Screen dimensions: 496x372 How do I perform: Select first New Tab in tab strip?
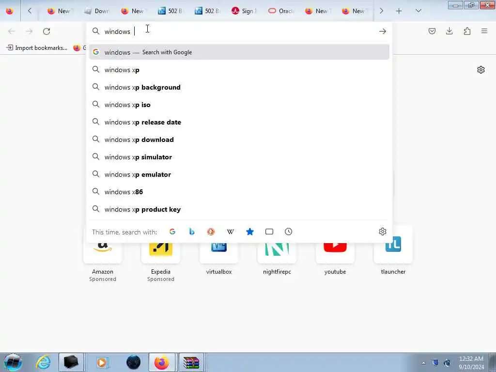(x=60, y=11)
